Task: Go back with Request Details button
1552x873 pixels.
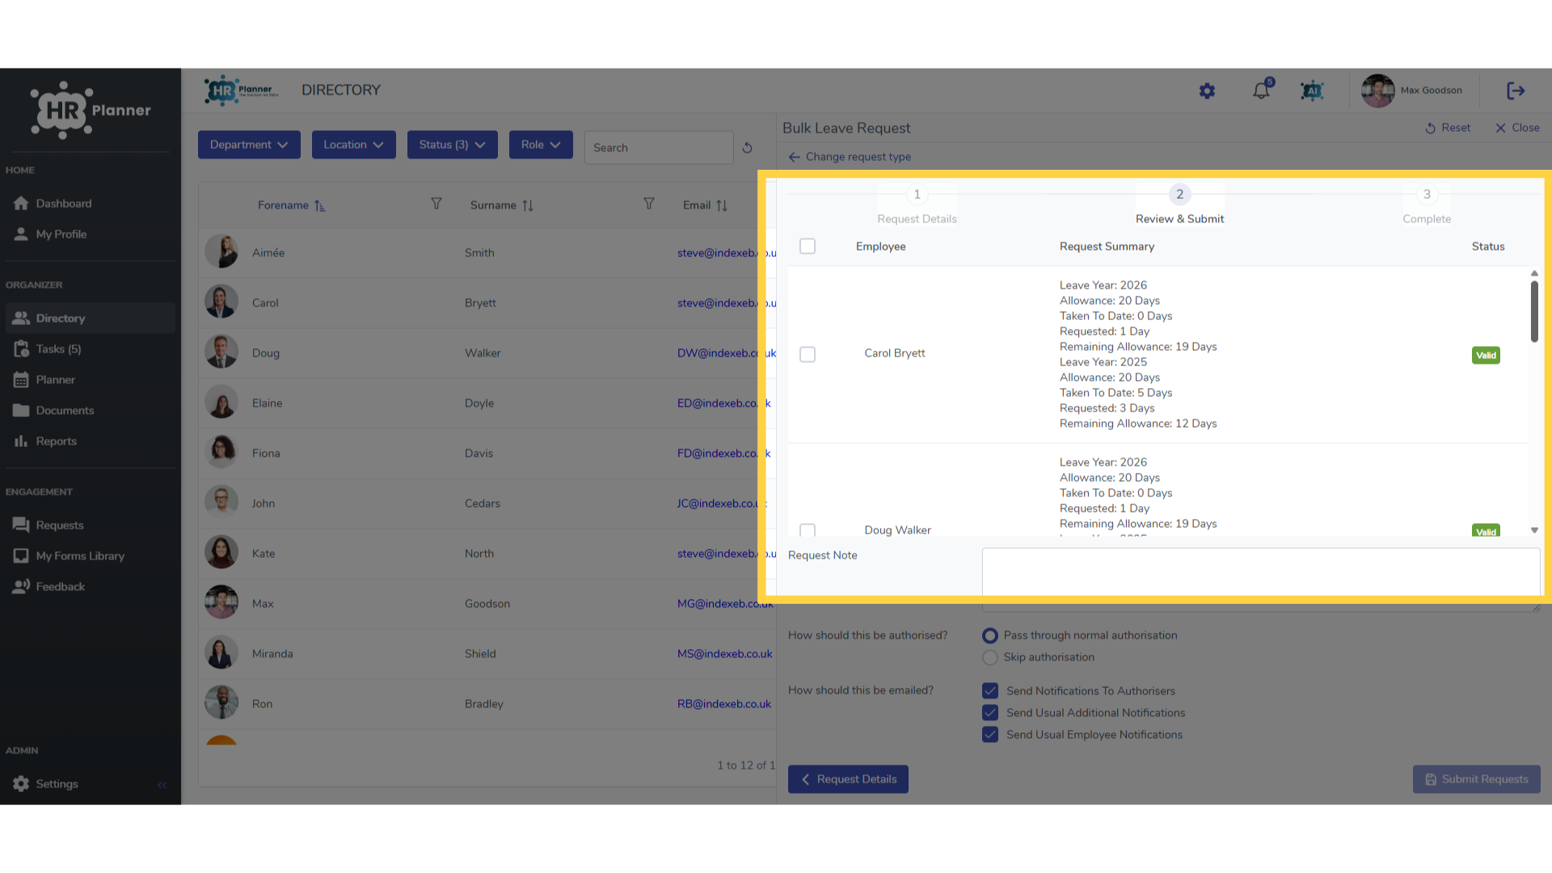Action: point(848,779)
